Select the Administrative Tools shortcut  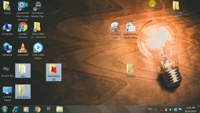point(131,30)
